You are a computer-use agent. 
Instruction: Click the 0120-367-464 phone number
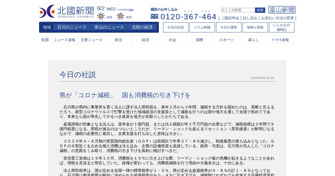(x=188, y=17)
